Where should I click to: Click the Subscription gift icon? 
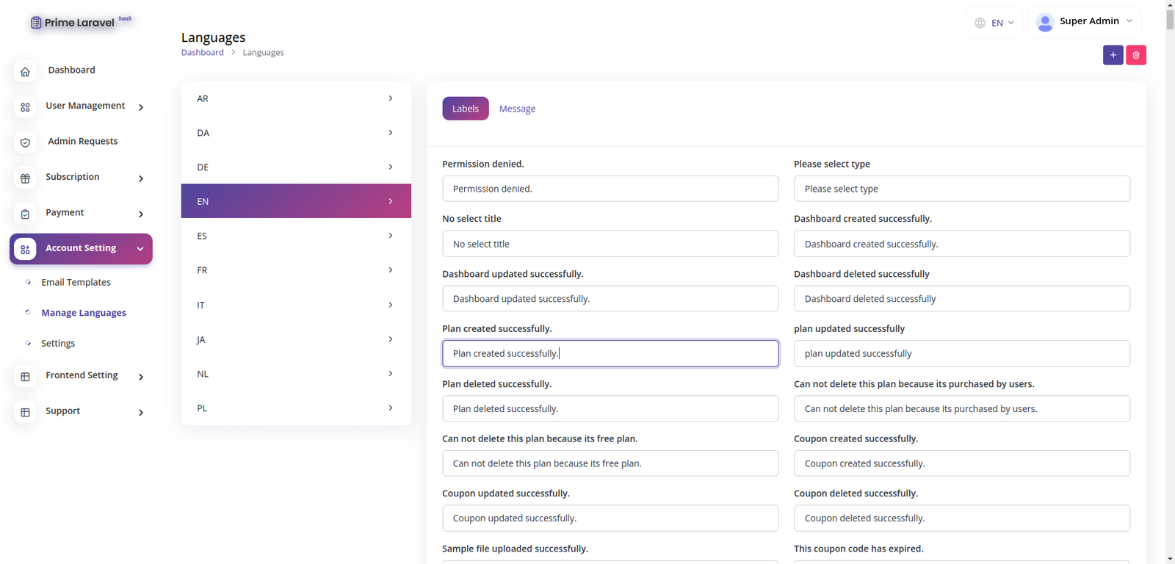pyautogui.click(x=25, y=178)
